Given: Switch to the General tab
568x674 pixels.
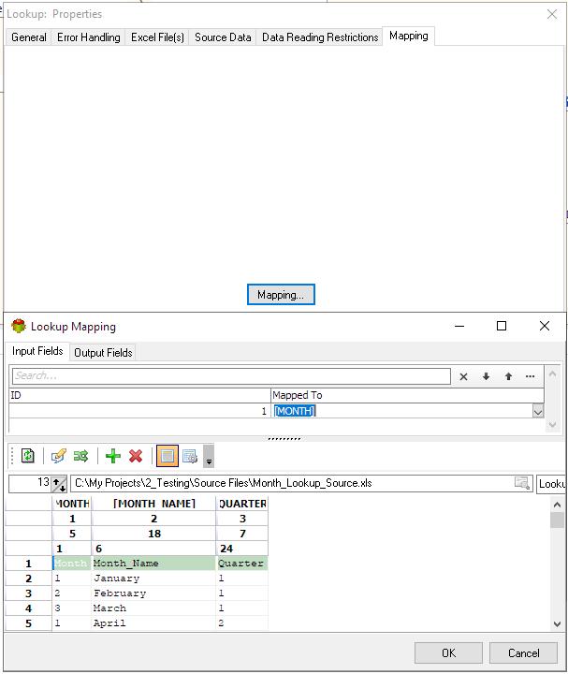Looking at the screenshot, I should (x=29, y=37).
